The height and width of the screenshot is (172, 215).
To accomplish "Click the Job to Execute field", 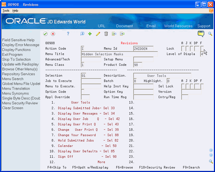I will point(91,81).
